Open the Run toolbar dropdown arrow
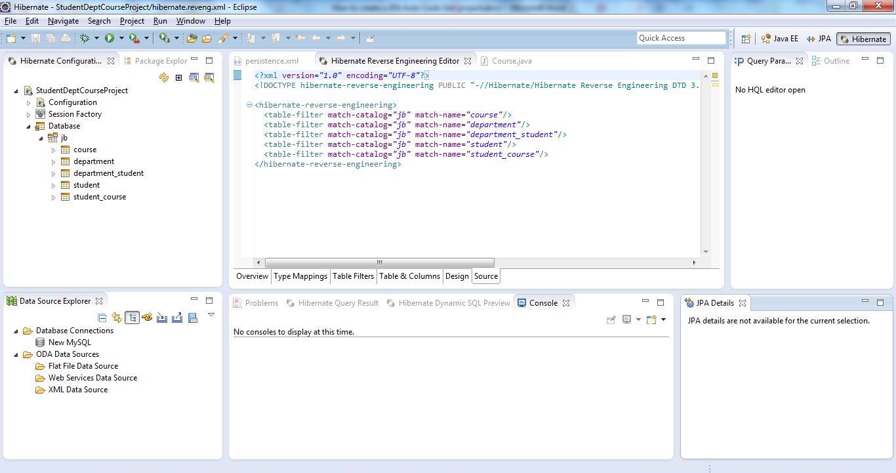The height and width of the screenshot is (473, 896). point(121,38)
